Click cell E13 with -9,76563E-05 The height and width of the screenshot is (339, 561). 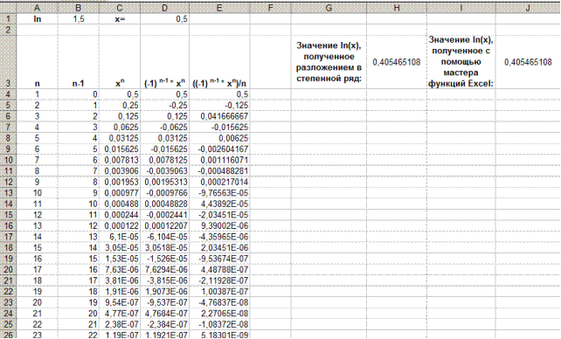tap(219, 193)
